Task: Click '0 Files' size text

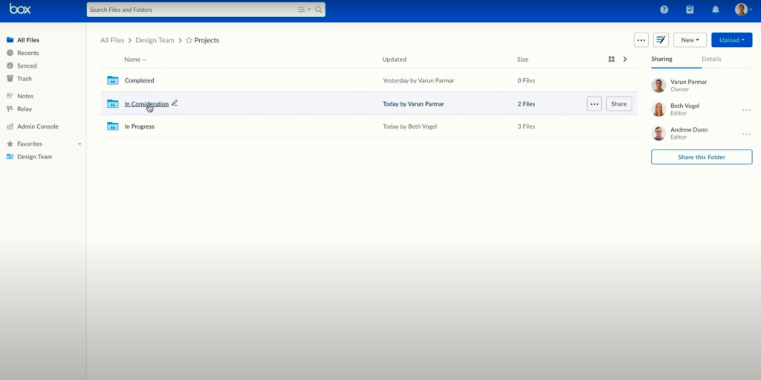Action: click(526, 80)
